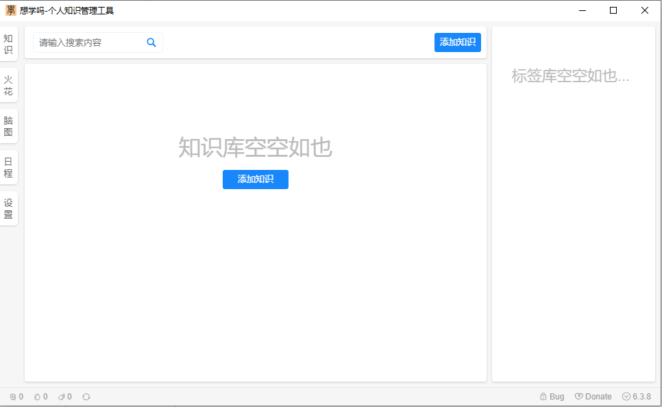Click the tag count icon in status bar
This screenshot has height=407, width=662.
[x=62, y=397]
